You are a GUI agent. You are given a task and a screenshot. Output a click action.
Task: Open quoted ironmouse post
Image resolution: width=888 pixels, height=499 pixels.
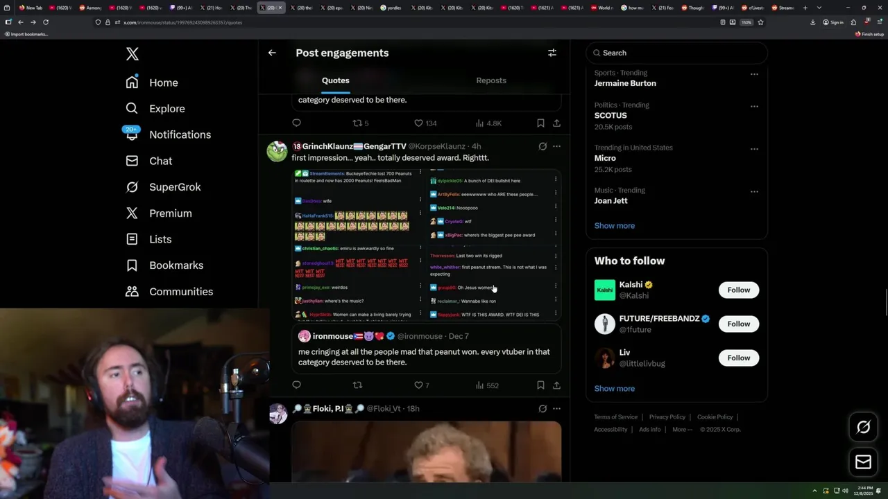[x=426, y=349]
